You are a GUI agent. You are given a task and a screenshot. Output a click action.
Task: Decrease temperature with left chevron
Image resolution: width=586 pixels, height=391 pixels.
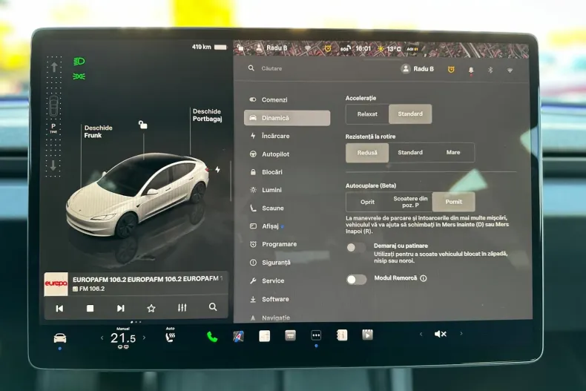click(102, 338)
